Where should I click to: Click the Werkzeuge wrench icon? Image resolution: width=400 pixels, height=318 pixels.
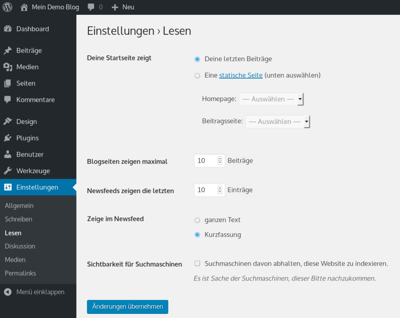point(8,171)
